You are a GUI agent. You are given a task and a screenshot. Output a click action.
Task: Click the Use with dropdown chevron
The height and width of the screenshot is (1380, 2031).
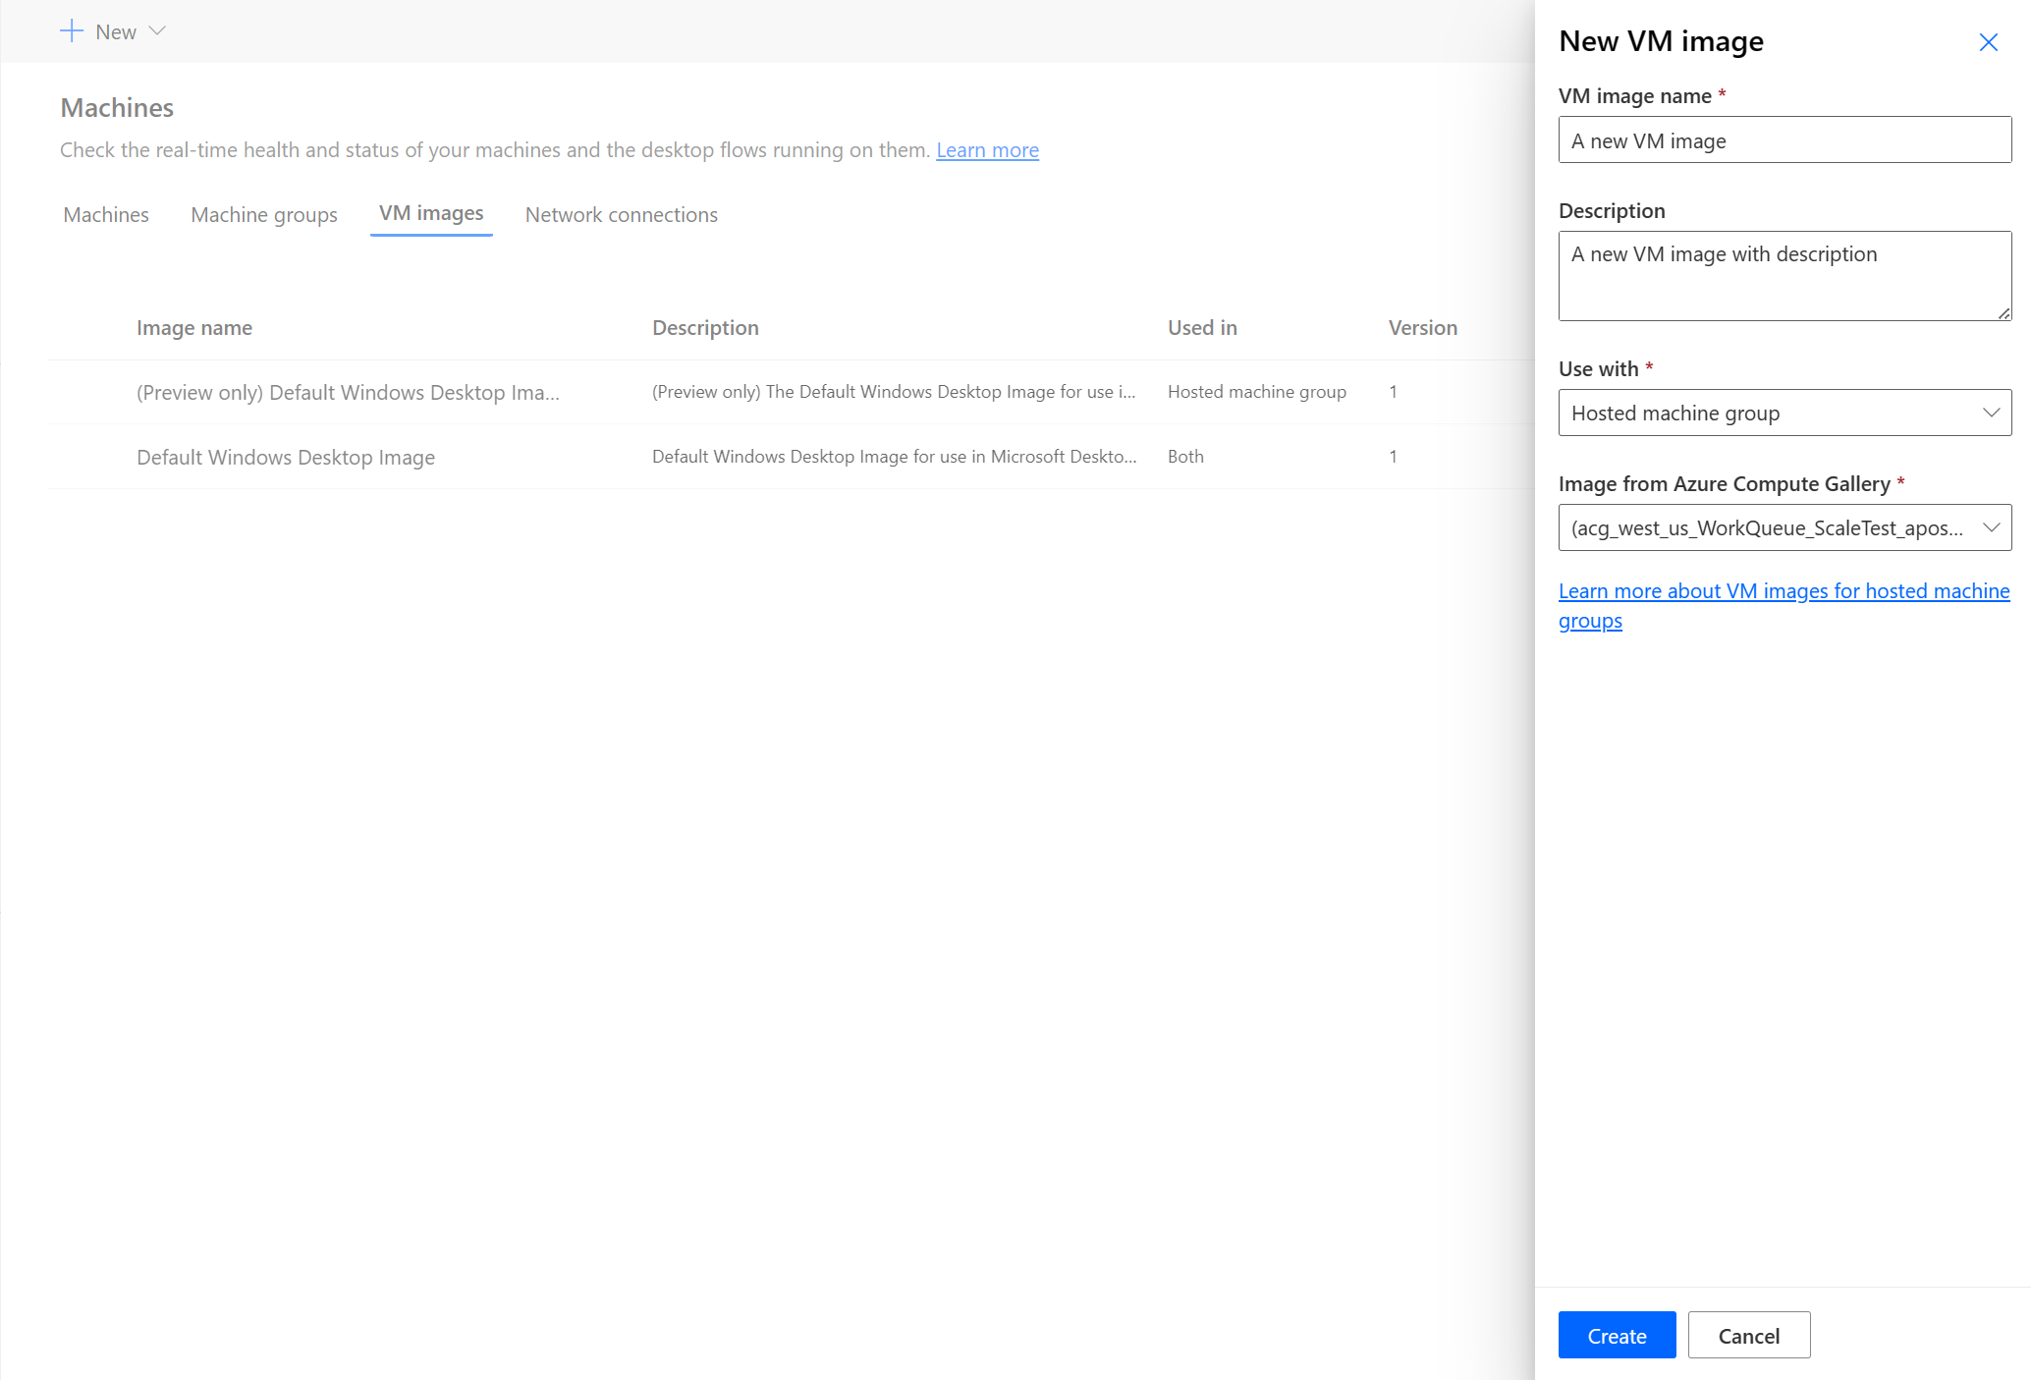click(x=1990, y=413)
